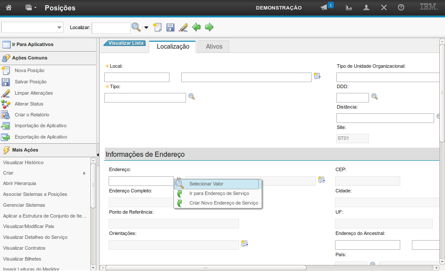This screenshot has width=445, height=271.
Task: Expand the search options dropdown arrow
Action: 146,28
